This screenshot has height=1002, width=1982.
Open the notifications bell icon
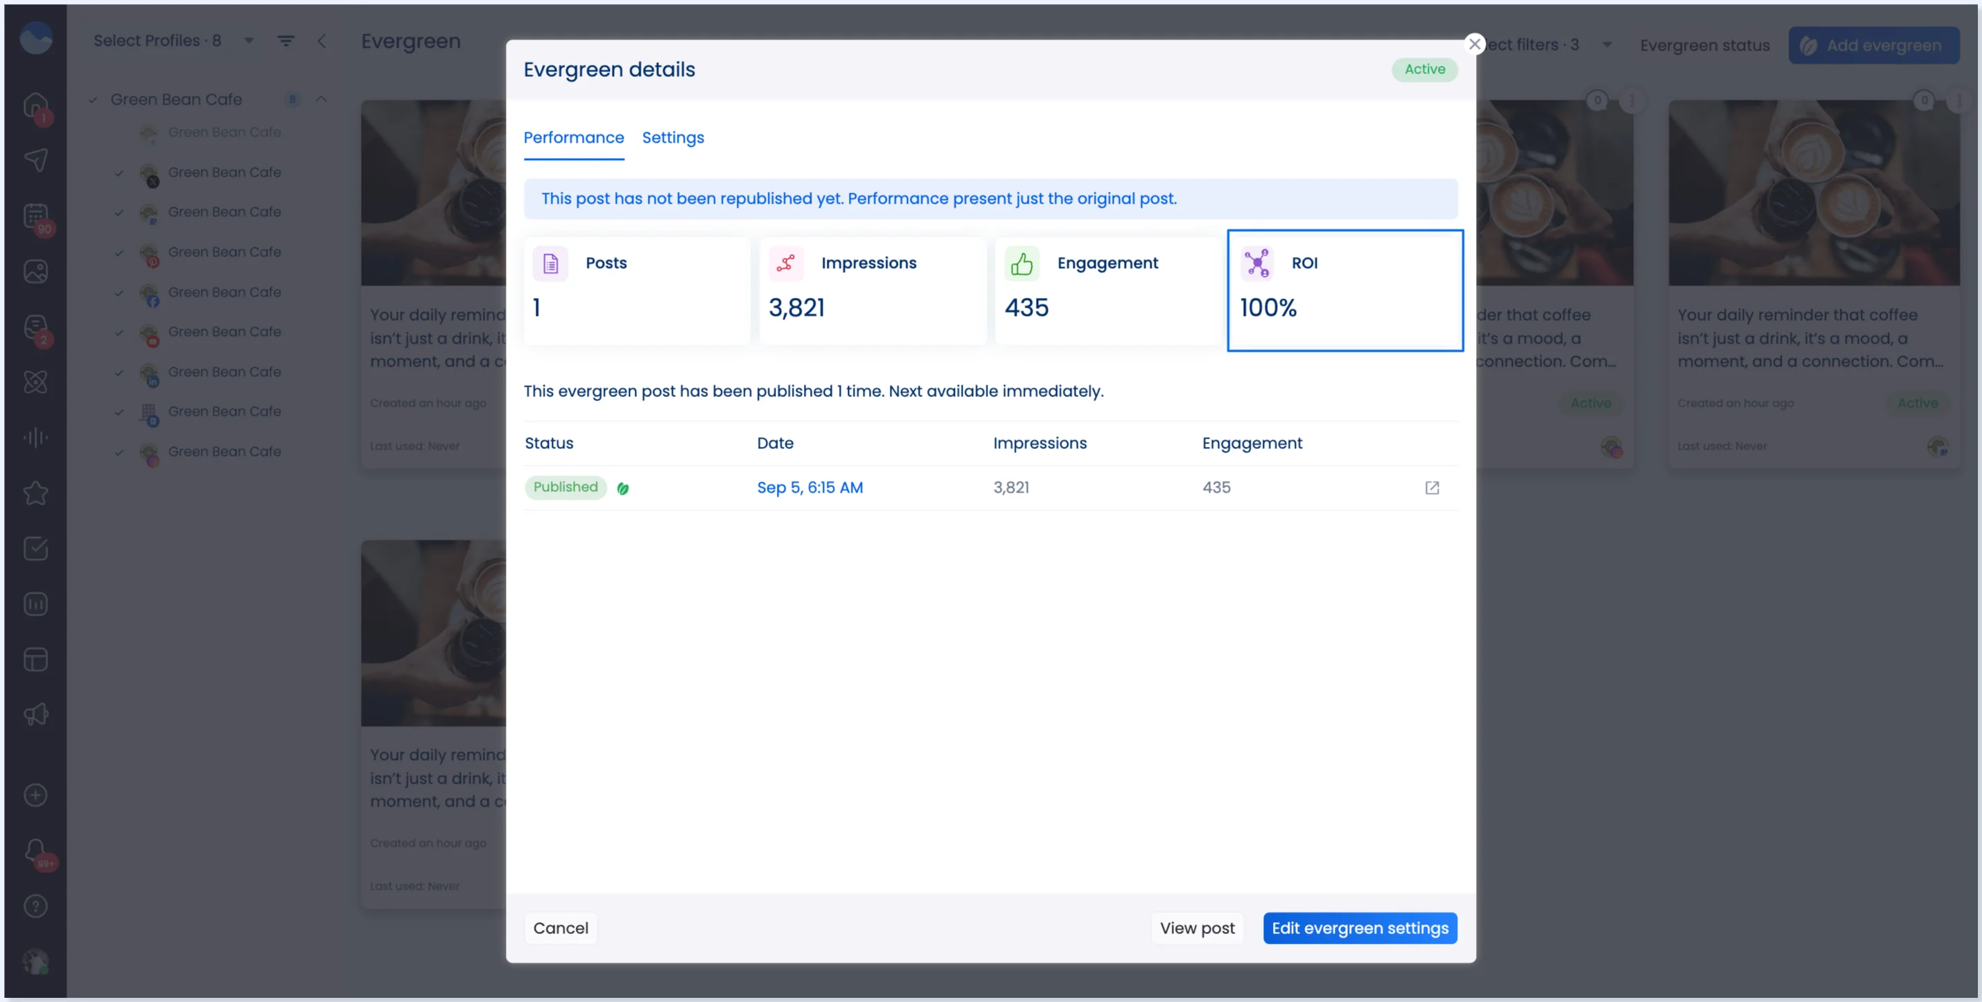35,851
